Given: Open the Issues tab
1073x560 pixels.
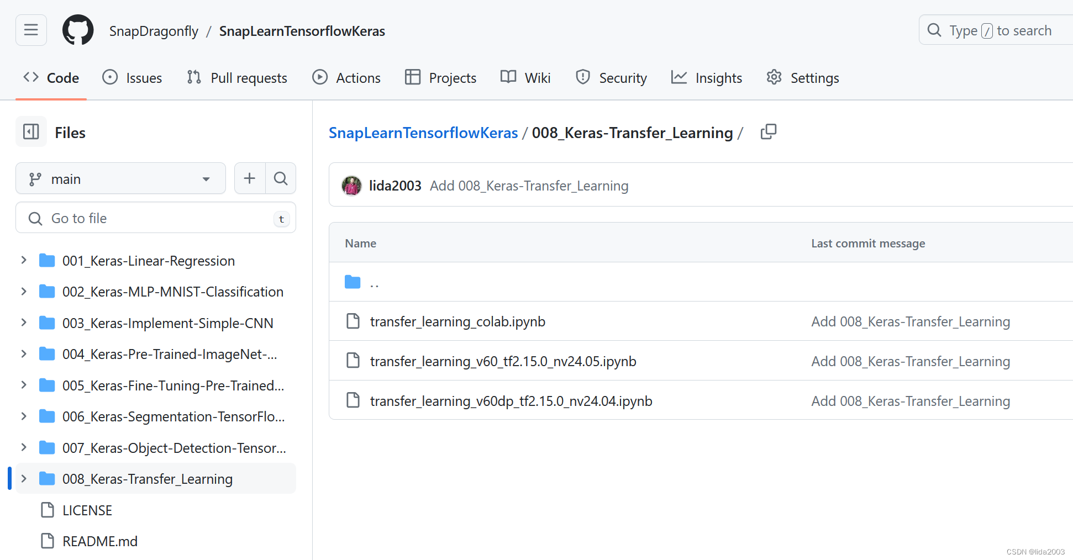Looking at the screenshot, I should pyautogui.click(x=132, y=78).
